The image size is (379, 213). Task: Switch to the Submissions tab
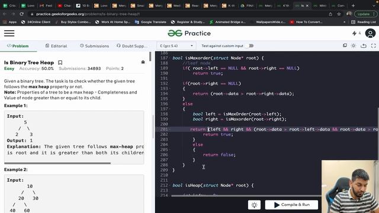click(94, 46)
